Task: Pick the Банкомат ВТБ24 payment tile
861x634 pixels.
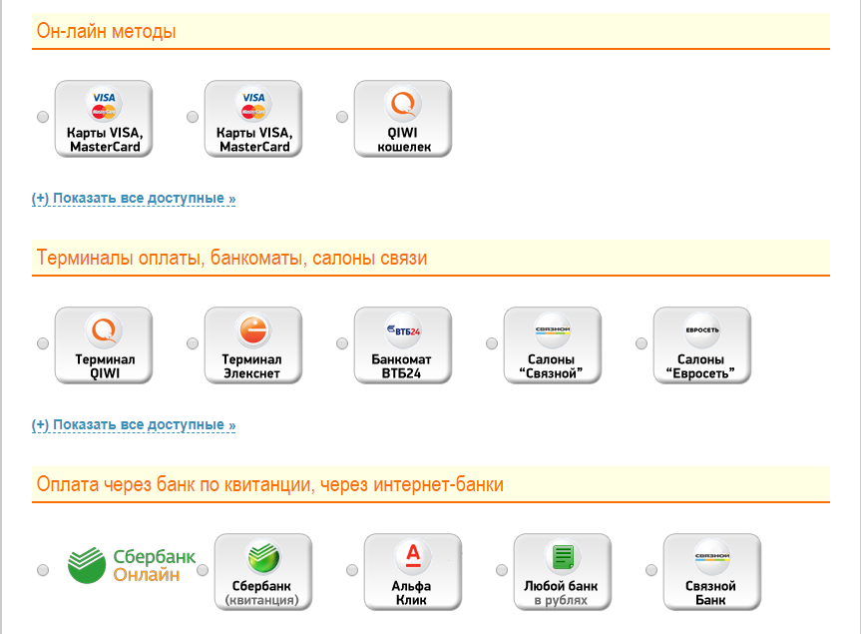Action: pyautogui.click(x=403, y=345)
